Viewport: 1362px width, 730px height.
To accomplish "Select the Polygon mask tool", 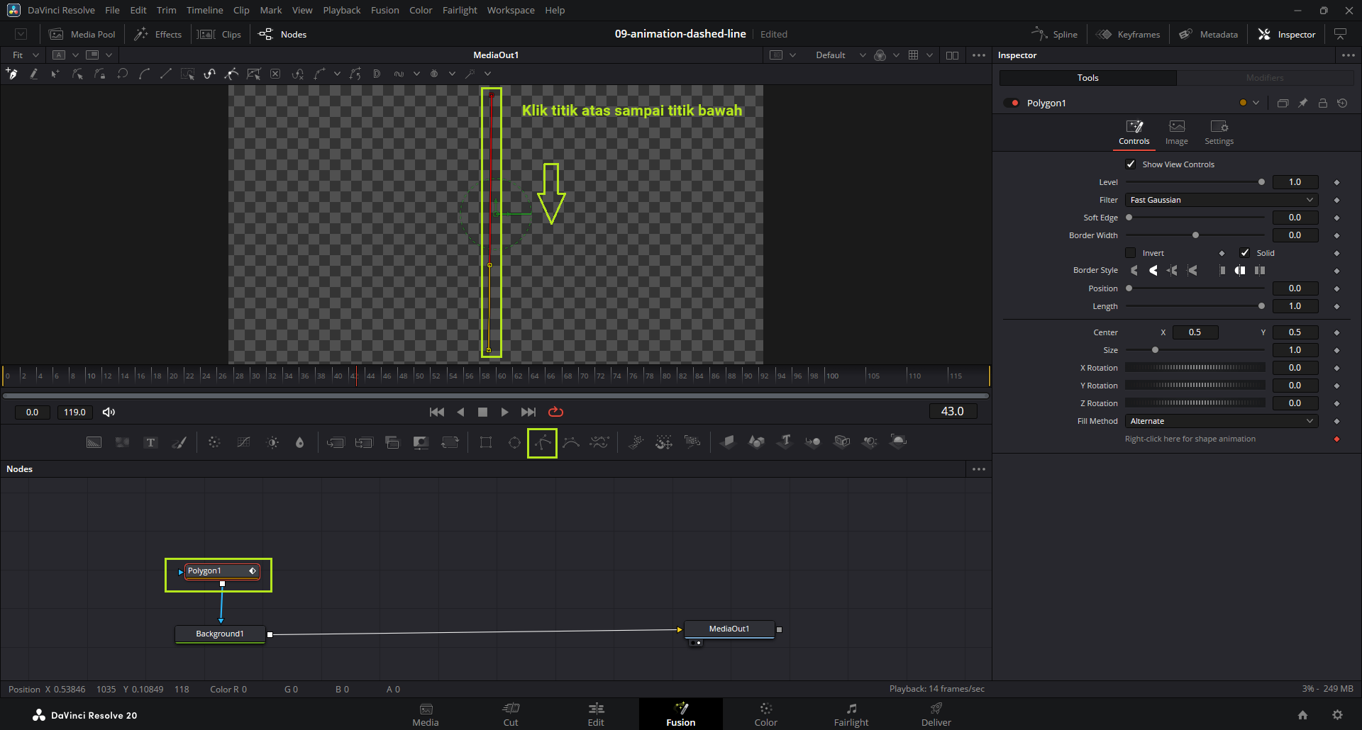I will (x=543, y=443).
